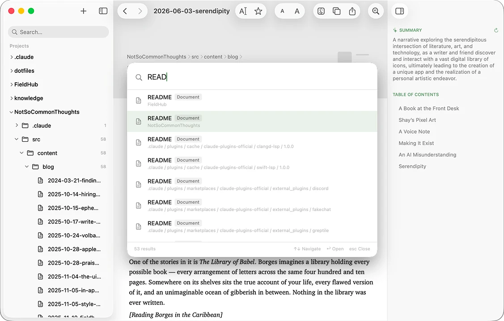504x321 pixels.
Task: Click the folder icon beside src
Action: pos(25,139)
